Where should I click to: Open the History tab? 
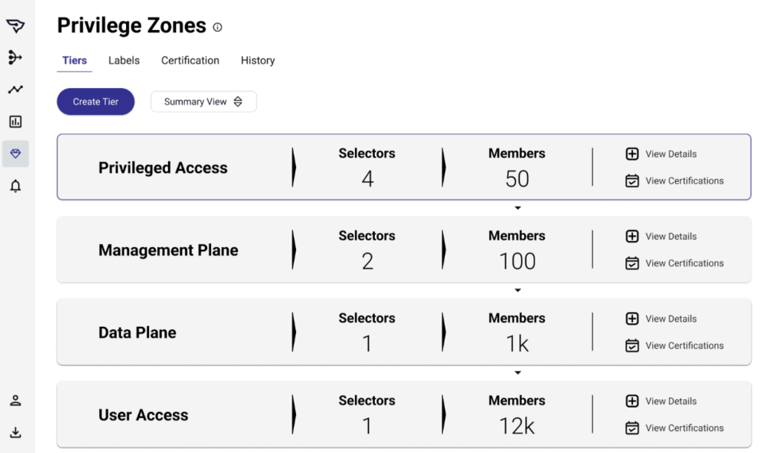click(x=257, y=60)
